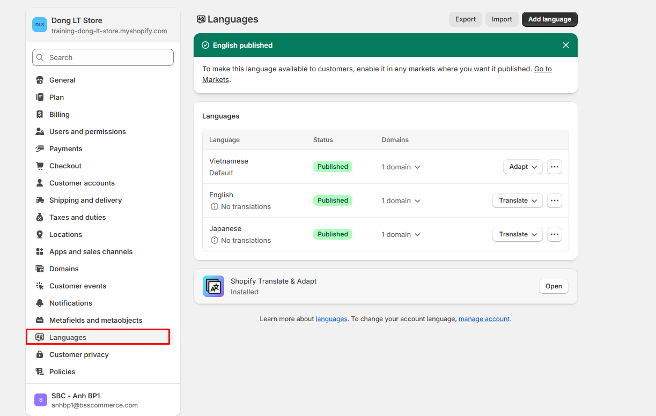This screenshot has height=416, width=656.
Task: Open more actions menu for English
Action: pyautogui.click(x=554, y=200)
